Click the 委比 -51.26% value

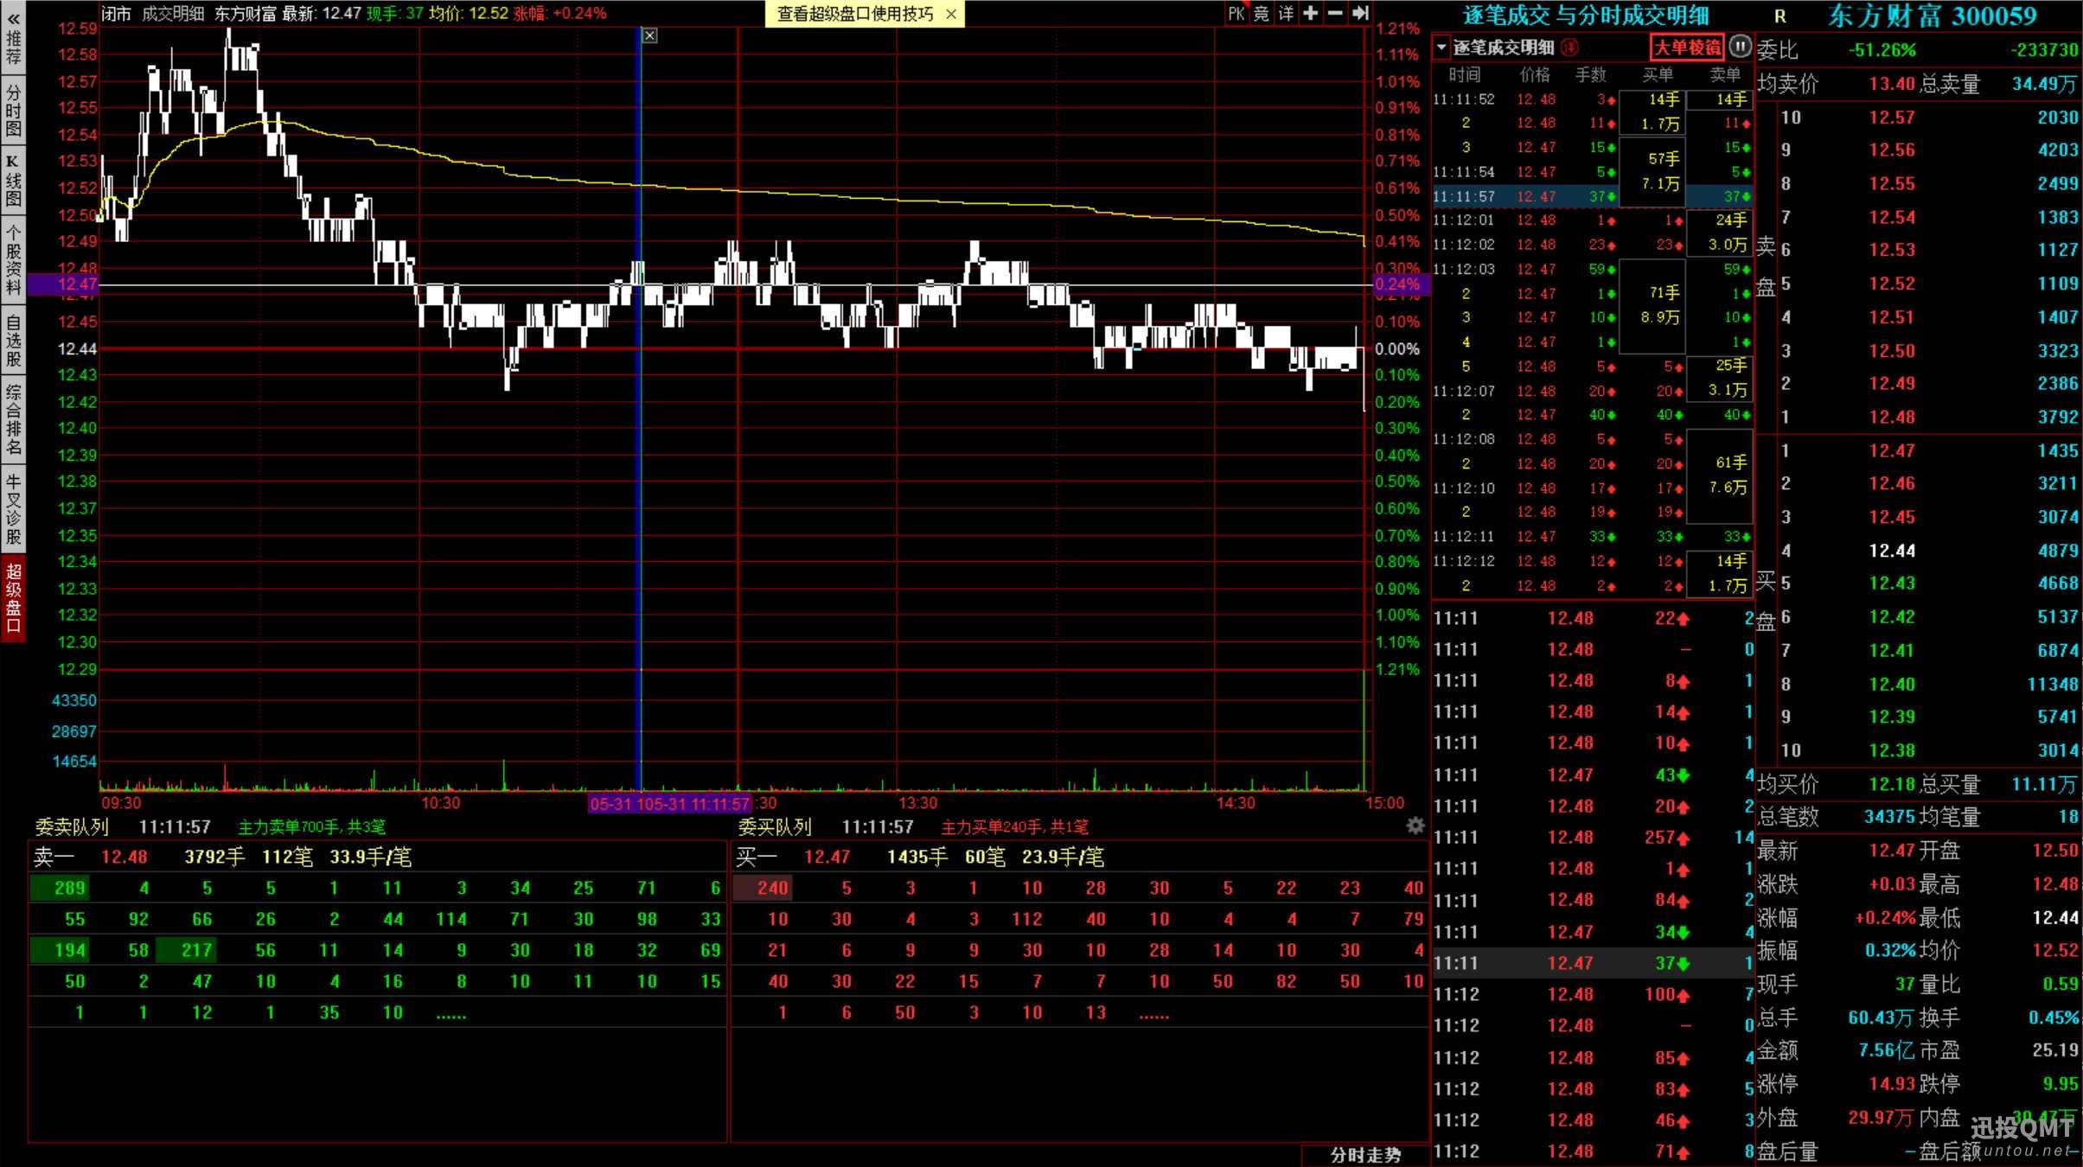(x=1882, y=50)
